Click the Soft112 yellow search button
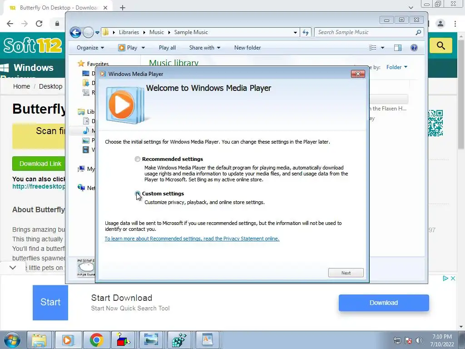Screen dimensions: 465x349 pyautogui.click(x=440, y=45)
